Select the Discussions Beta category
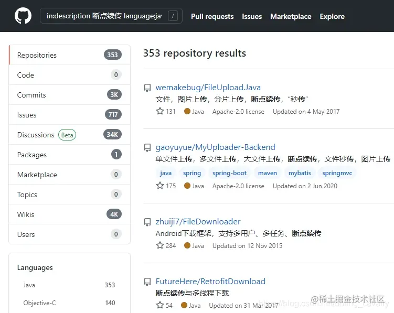 pos(70,135)
